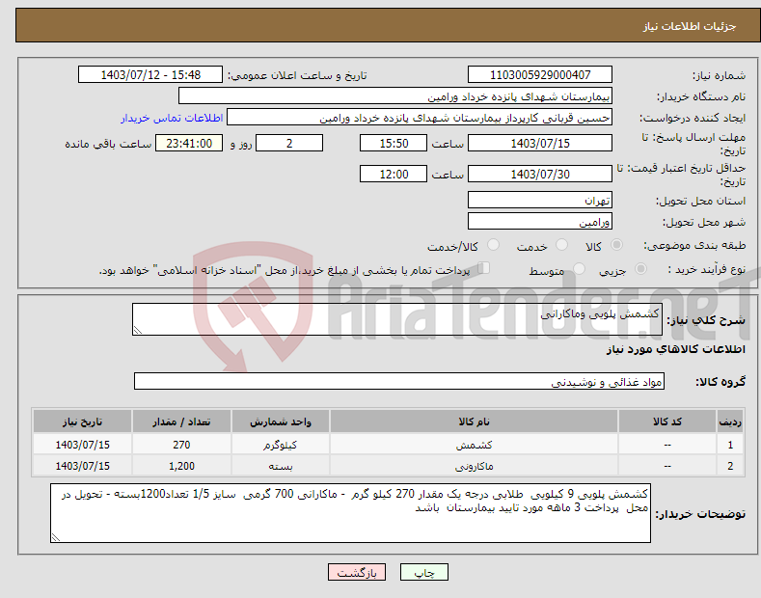Screen dimensions: 761x598
Task: Click row number 2 cell
Action: [x=730, y=466]
